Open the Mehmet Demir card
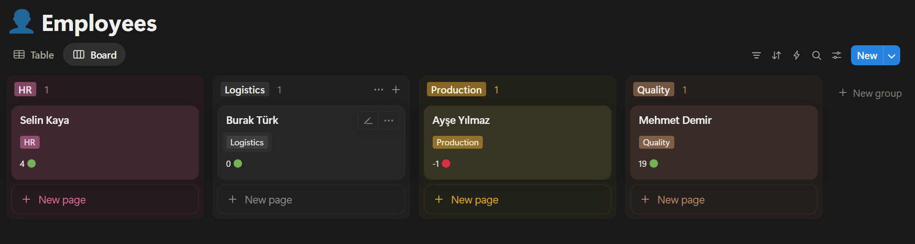915x244 pixels. 675,120
